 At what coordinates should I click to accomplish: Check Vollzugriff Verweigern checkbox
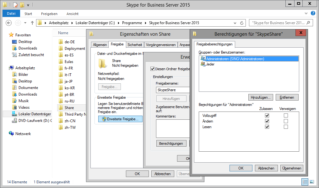click(286, 116)
